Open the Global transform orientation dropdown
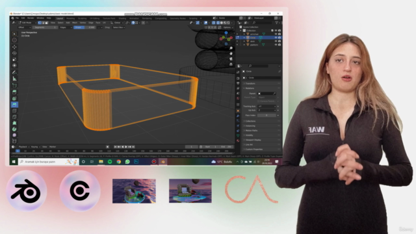 [x=117, y=23]
